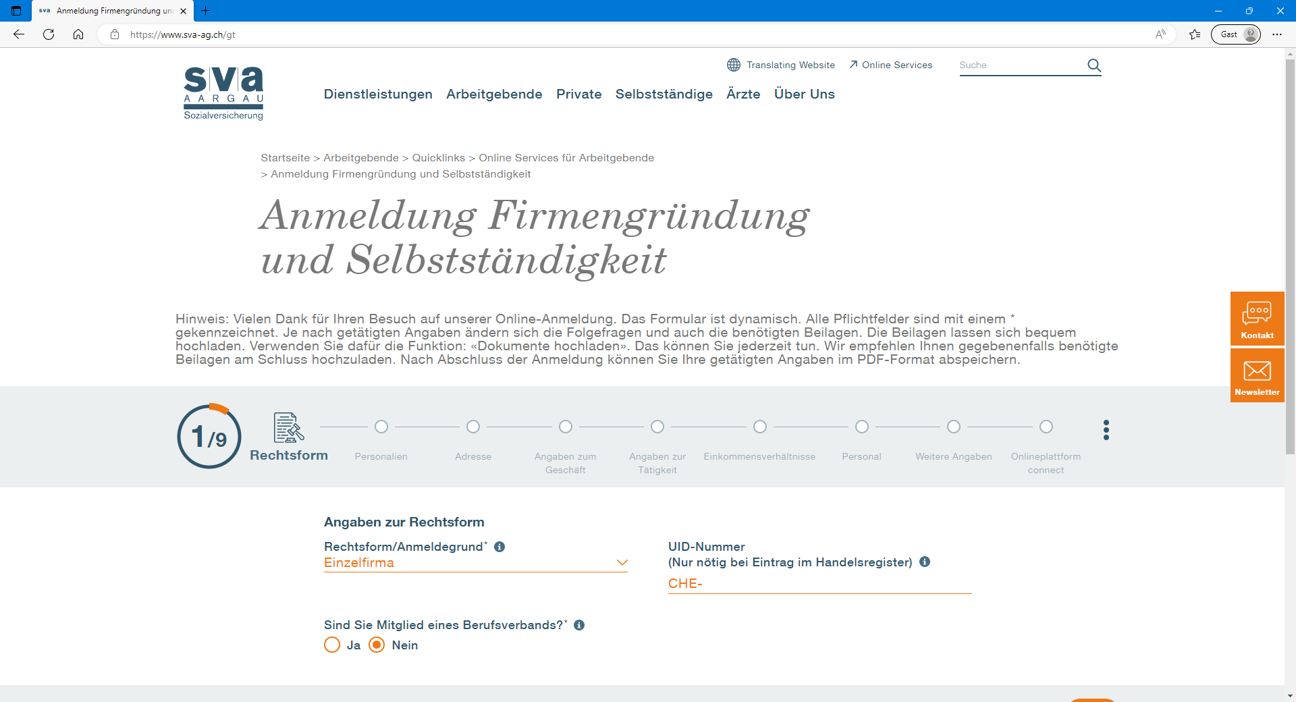Select the Nein radio button
The width and height of the screenshot is (1296, 702).
pos(377,645)
